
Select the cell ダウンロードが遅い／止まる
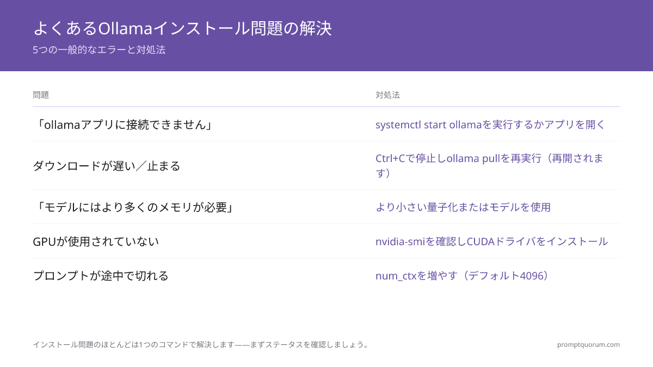click(x=107, y=166)
